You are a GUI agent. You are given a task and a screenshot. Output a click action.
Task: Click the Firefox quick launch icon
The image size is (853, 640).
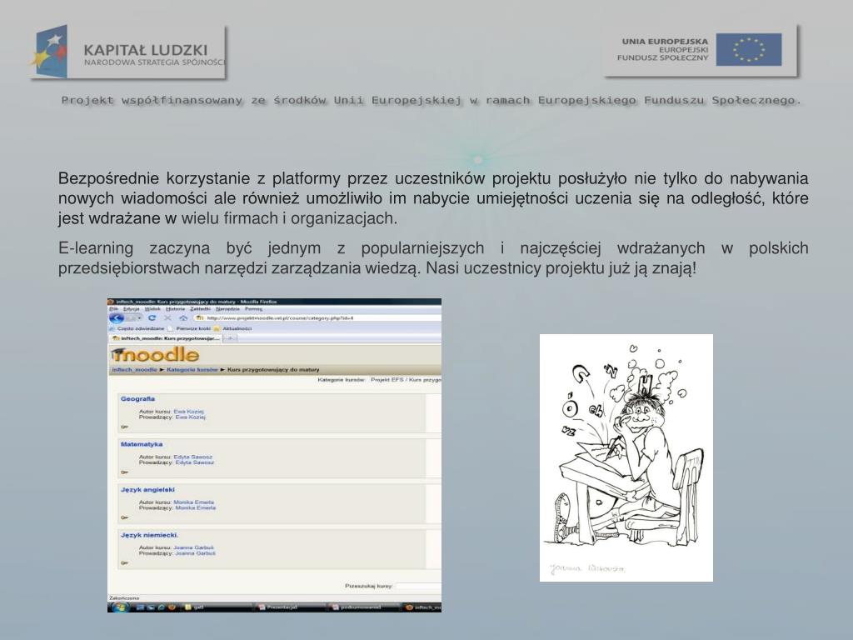(x=172, y=607)
